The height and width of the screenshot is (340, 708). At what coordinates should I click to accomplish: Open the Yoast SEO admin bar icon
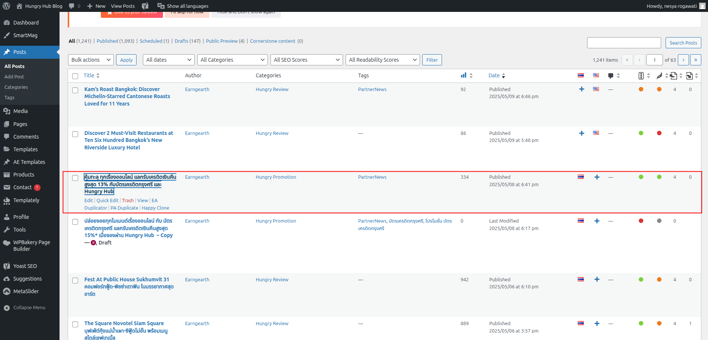pos(145,6)
